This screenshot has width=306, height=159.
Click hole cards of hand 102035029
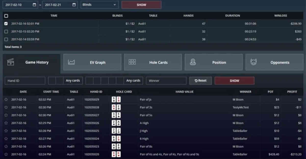coord(116,99)
